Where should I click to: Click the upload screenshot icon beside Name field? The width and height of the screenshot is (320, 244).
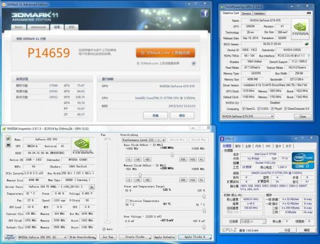click(9, 138)
